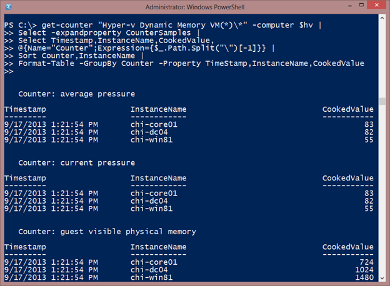Maximize the PowerShell window
Image resolution: width=390 pixels, height=286 pixels.
click(x=361, y=5)
